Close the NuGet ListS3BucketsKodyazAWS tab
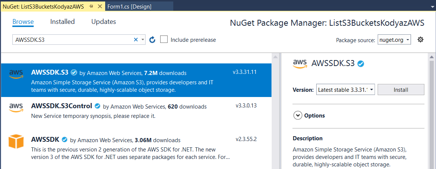Image resolution: width=436 pixels, height=169 pixels. [x=100, y=6]
